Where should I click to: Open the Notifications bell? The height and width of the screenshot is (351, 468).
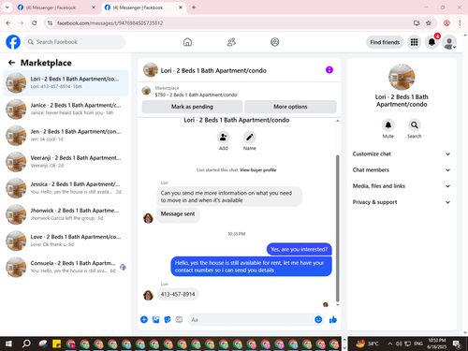(x=431, y=42)
